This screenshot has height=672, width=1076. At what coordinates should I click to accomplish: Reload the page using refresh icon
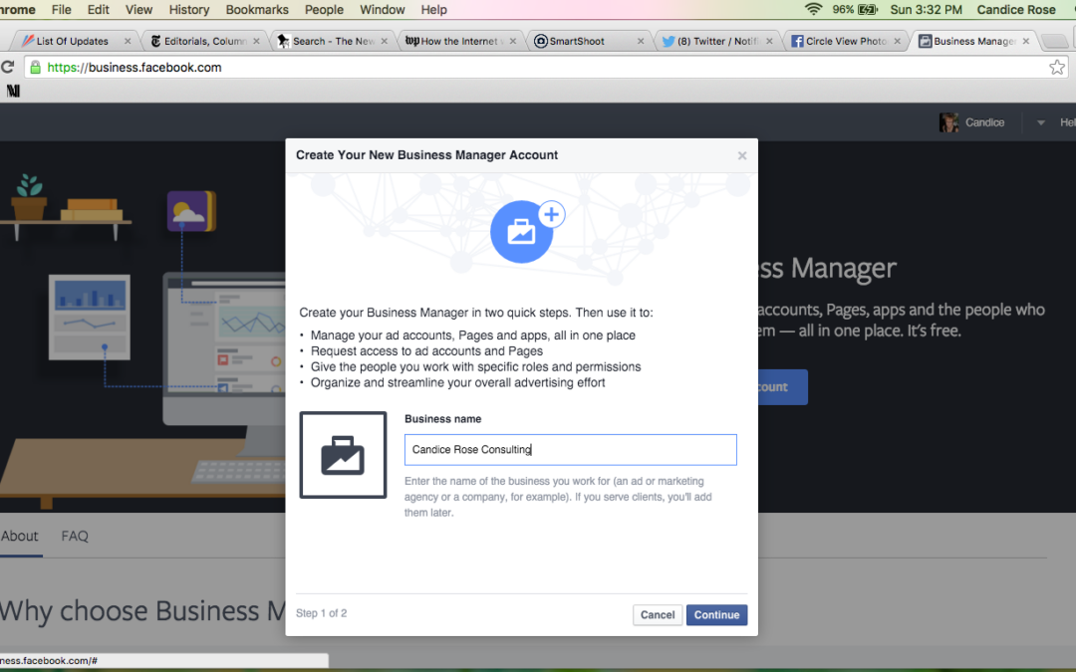8,68
